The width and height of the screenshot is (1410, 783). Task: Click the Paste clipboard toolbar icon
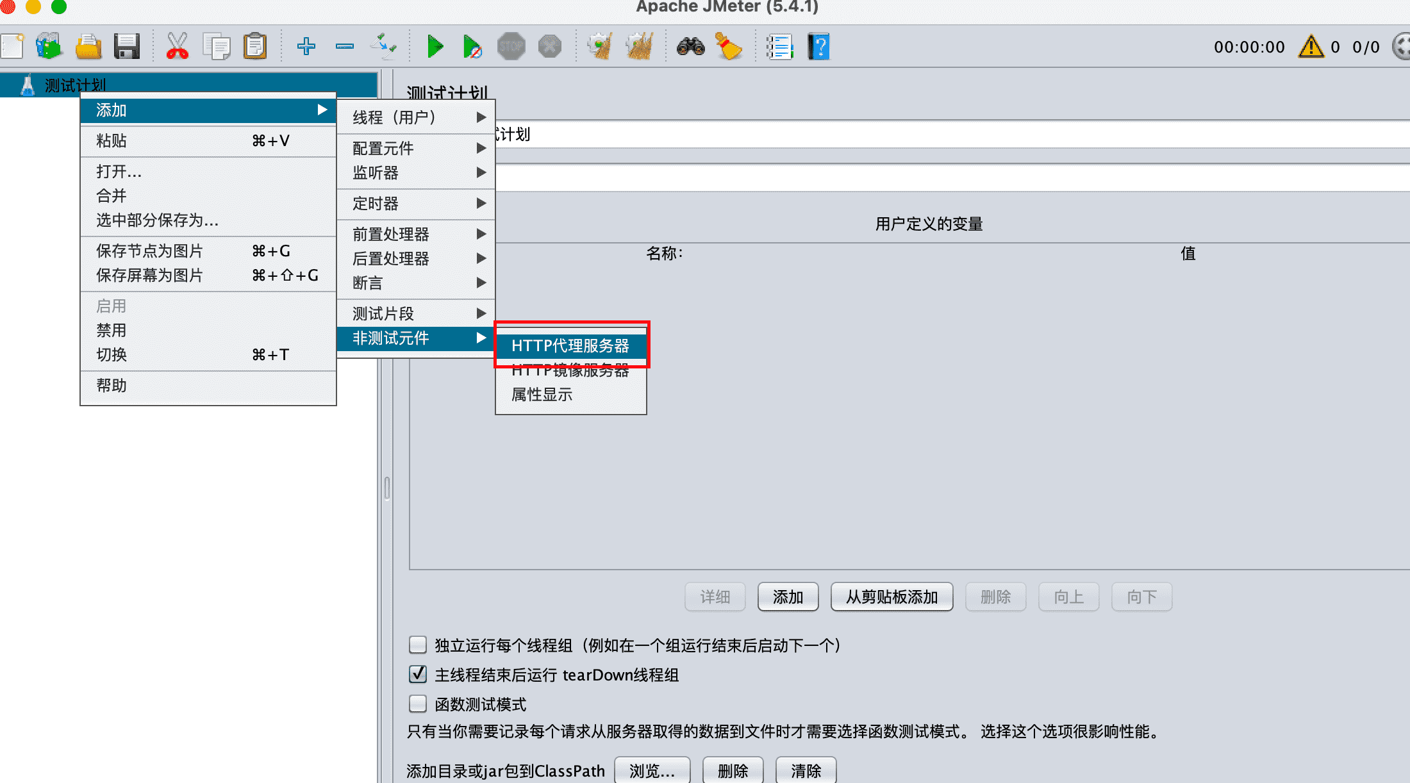tap(255, 46)
